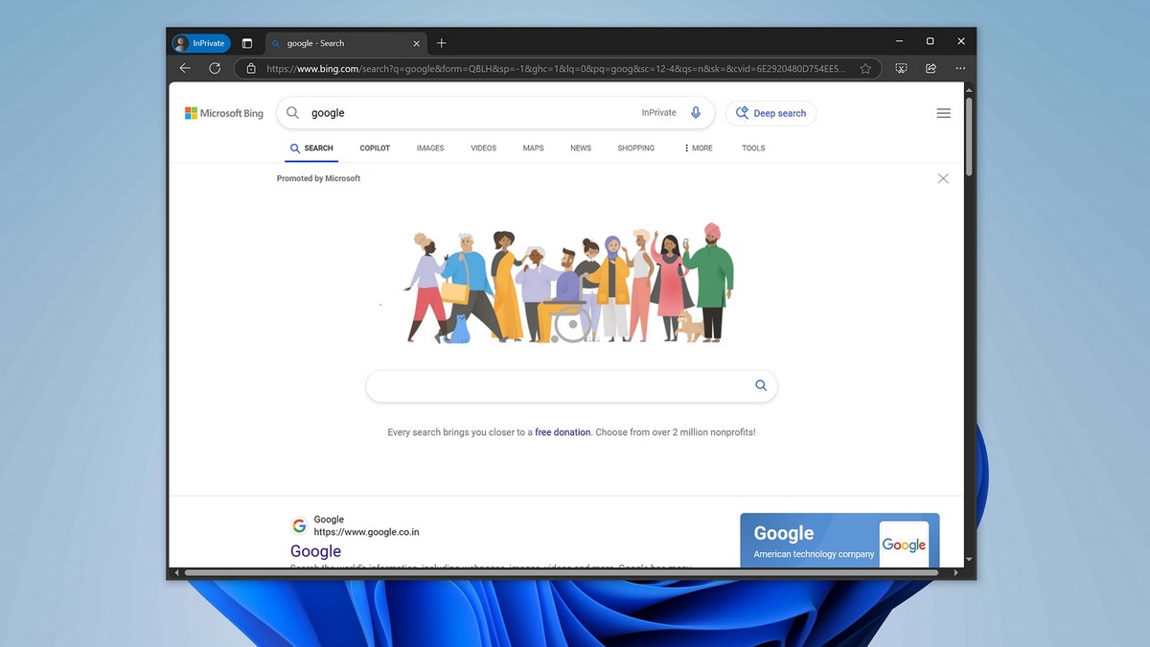This screenshot has width=1150, height=647.
Task: Click the Google favicon in first result
Action: tap(299, 525)
